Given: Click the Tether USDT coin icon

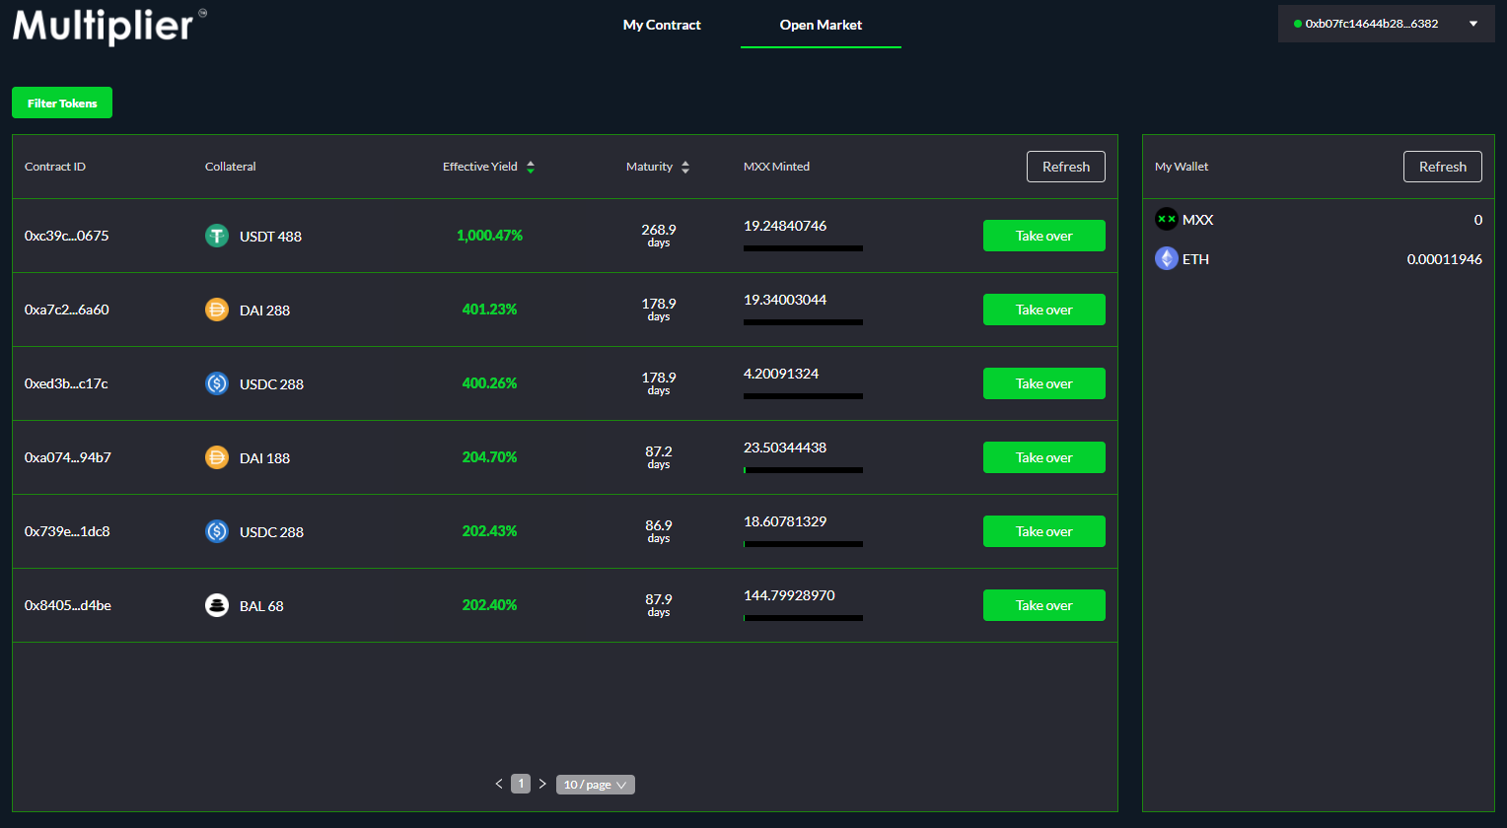Looking at the screenshot, I should [x=217, y=236].
